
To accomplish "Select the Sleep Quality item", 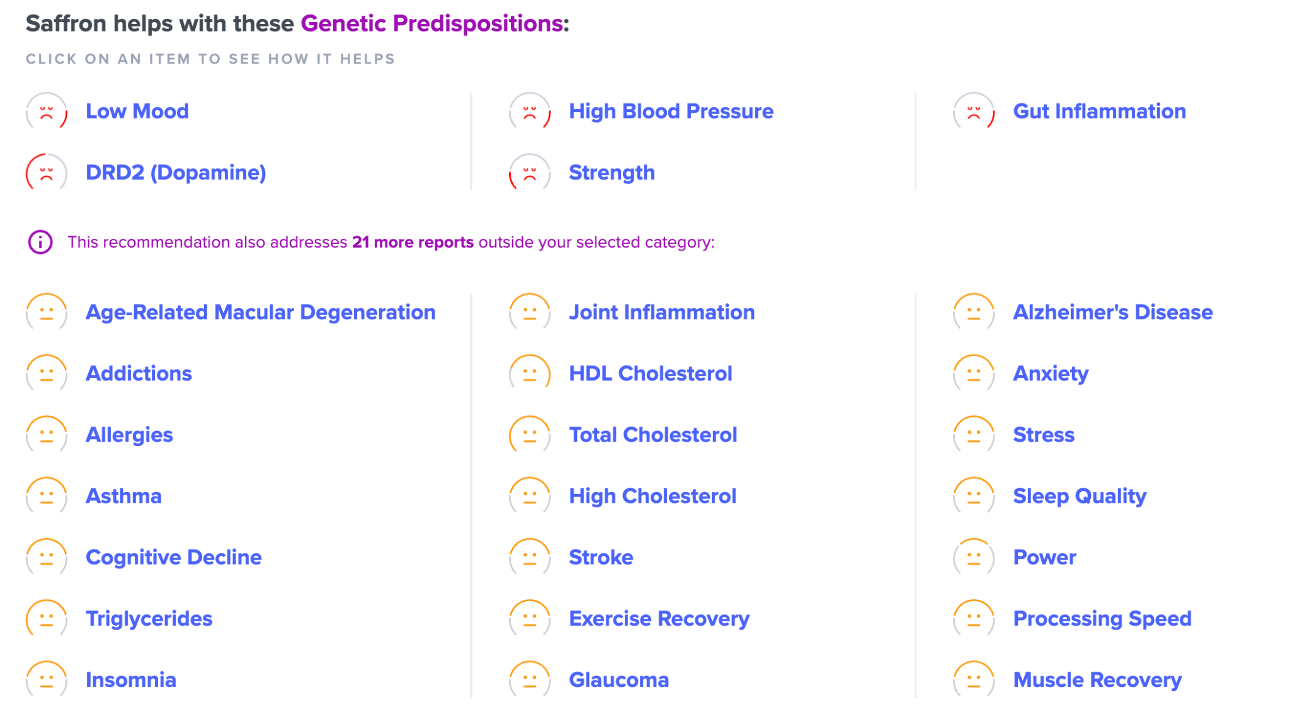I will pyautogui.click(x=1080, y=497).
